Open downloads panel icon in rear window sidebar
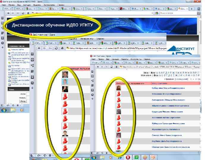 point(3,38)
